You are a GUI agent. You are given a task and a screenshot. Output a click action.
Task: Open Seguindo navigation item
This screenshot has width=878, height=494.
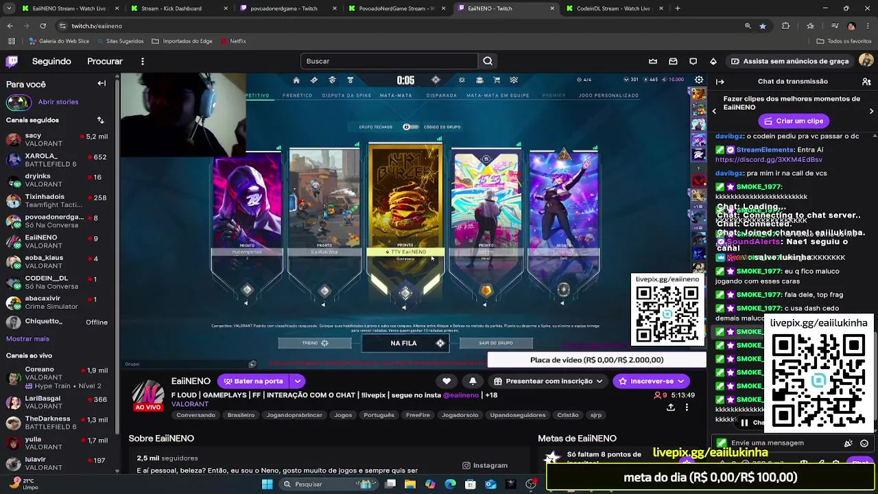pyautogui.click(x=51, y=61)
